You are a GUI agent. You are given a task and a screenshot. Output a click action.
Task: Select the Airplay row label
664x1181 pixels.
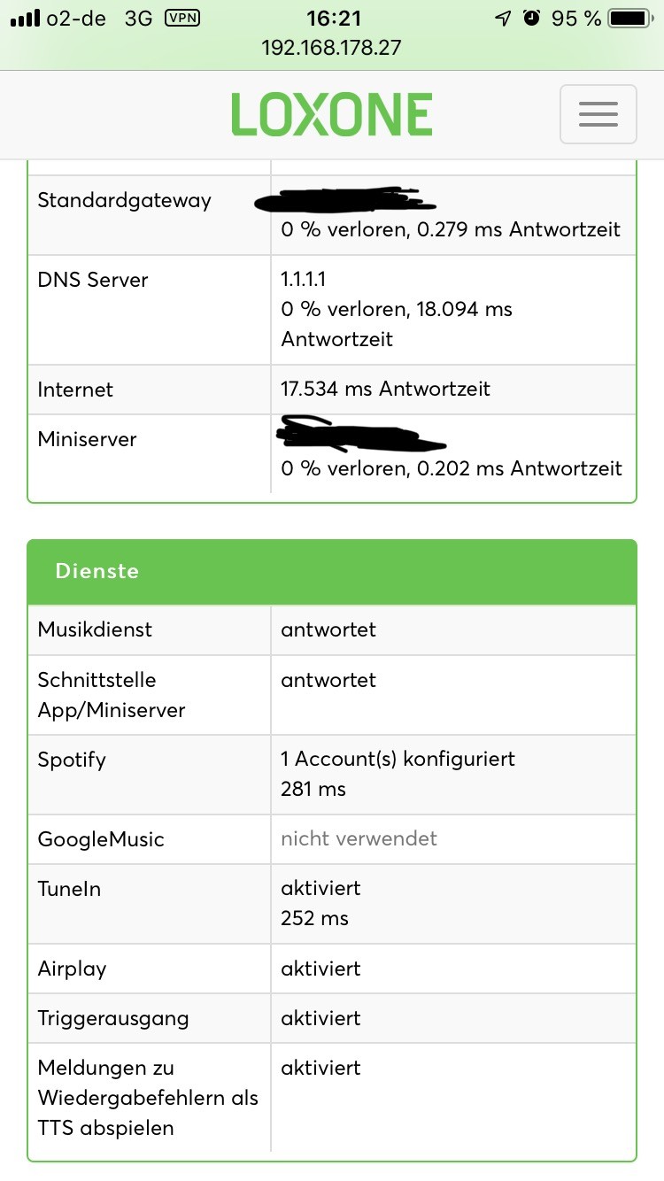[x=73, y=969]
